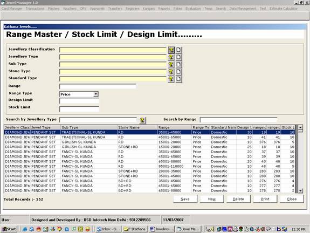
Task: Click new-page icon beside Jewellery Type
Action: [178, 57]
